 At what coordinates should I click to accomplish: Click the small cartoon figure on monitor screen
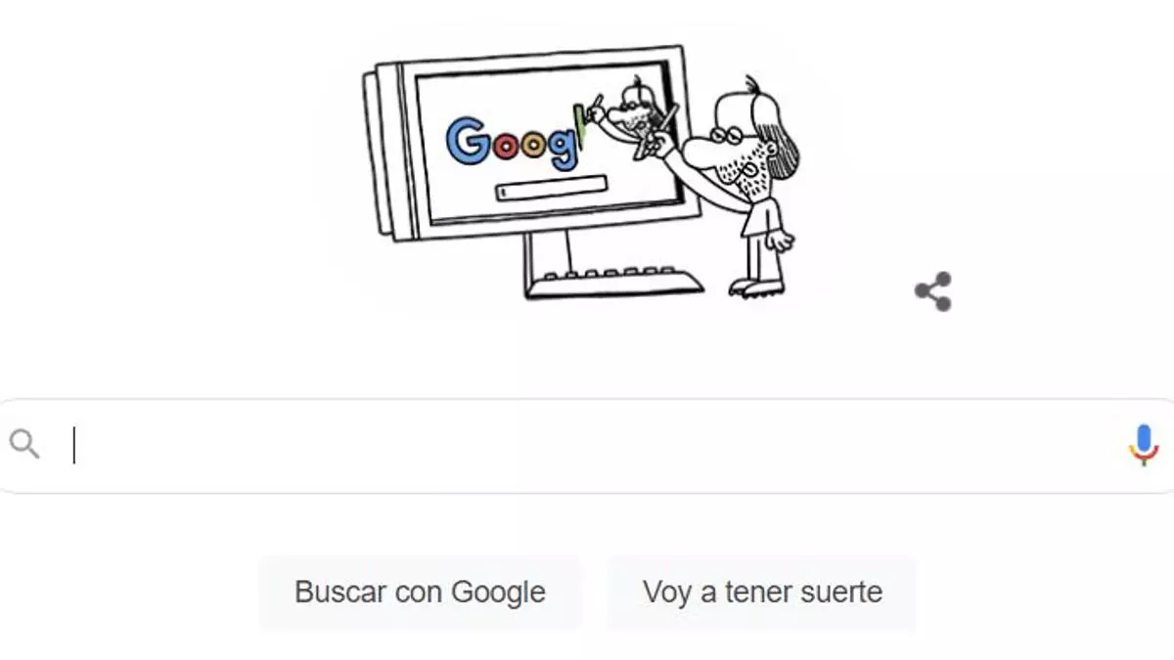(632, 110)
